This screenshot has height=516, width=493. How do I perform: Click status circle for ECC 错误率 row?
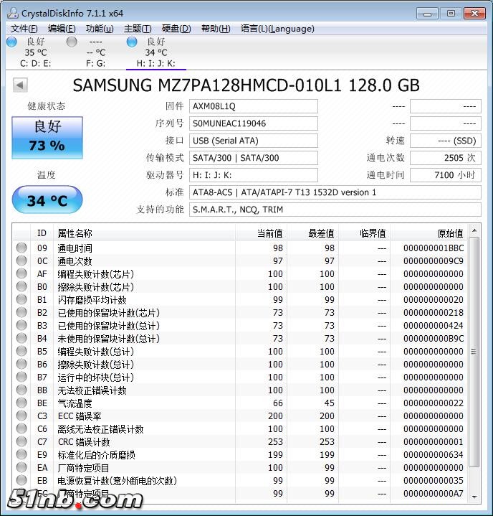[22, 416]
